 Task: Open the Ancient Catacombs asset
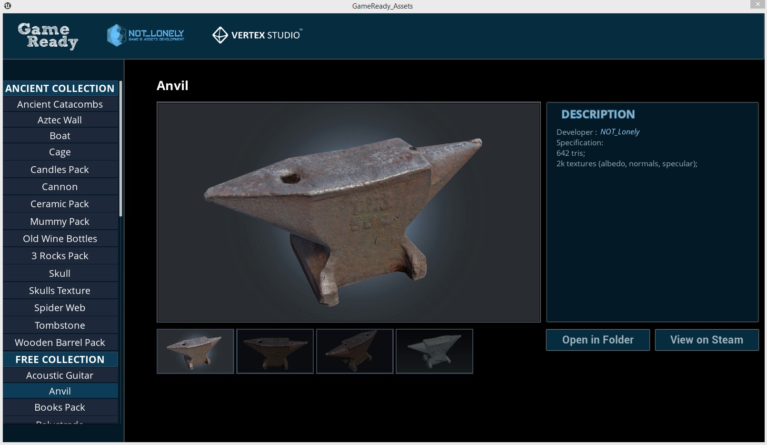coord(60,104)
